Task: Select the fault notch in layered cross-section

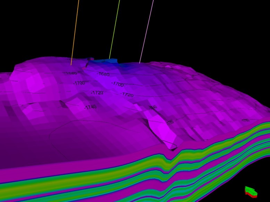Action: point(170,160)
